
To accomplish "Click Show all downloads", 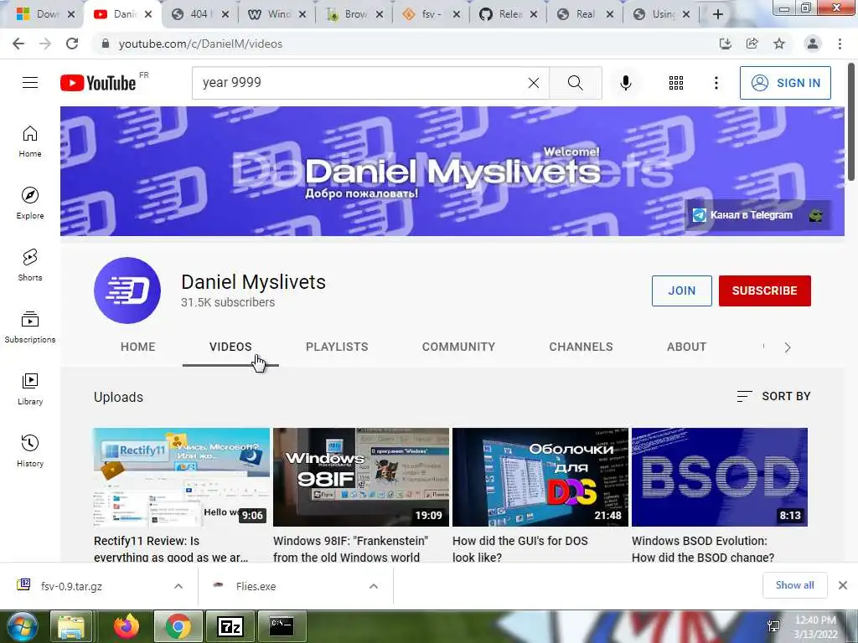I will 794,585.
